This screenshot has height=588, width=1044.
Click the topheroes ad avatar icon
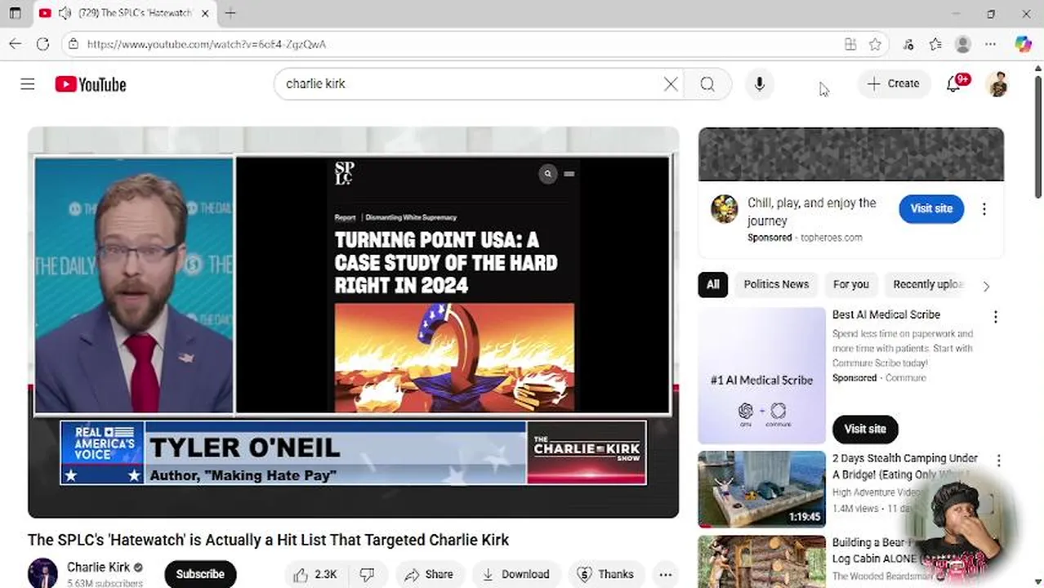(x=724, y=209)
